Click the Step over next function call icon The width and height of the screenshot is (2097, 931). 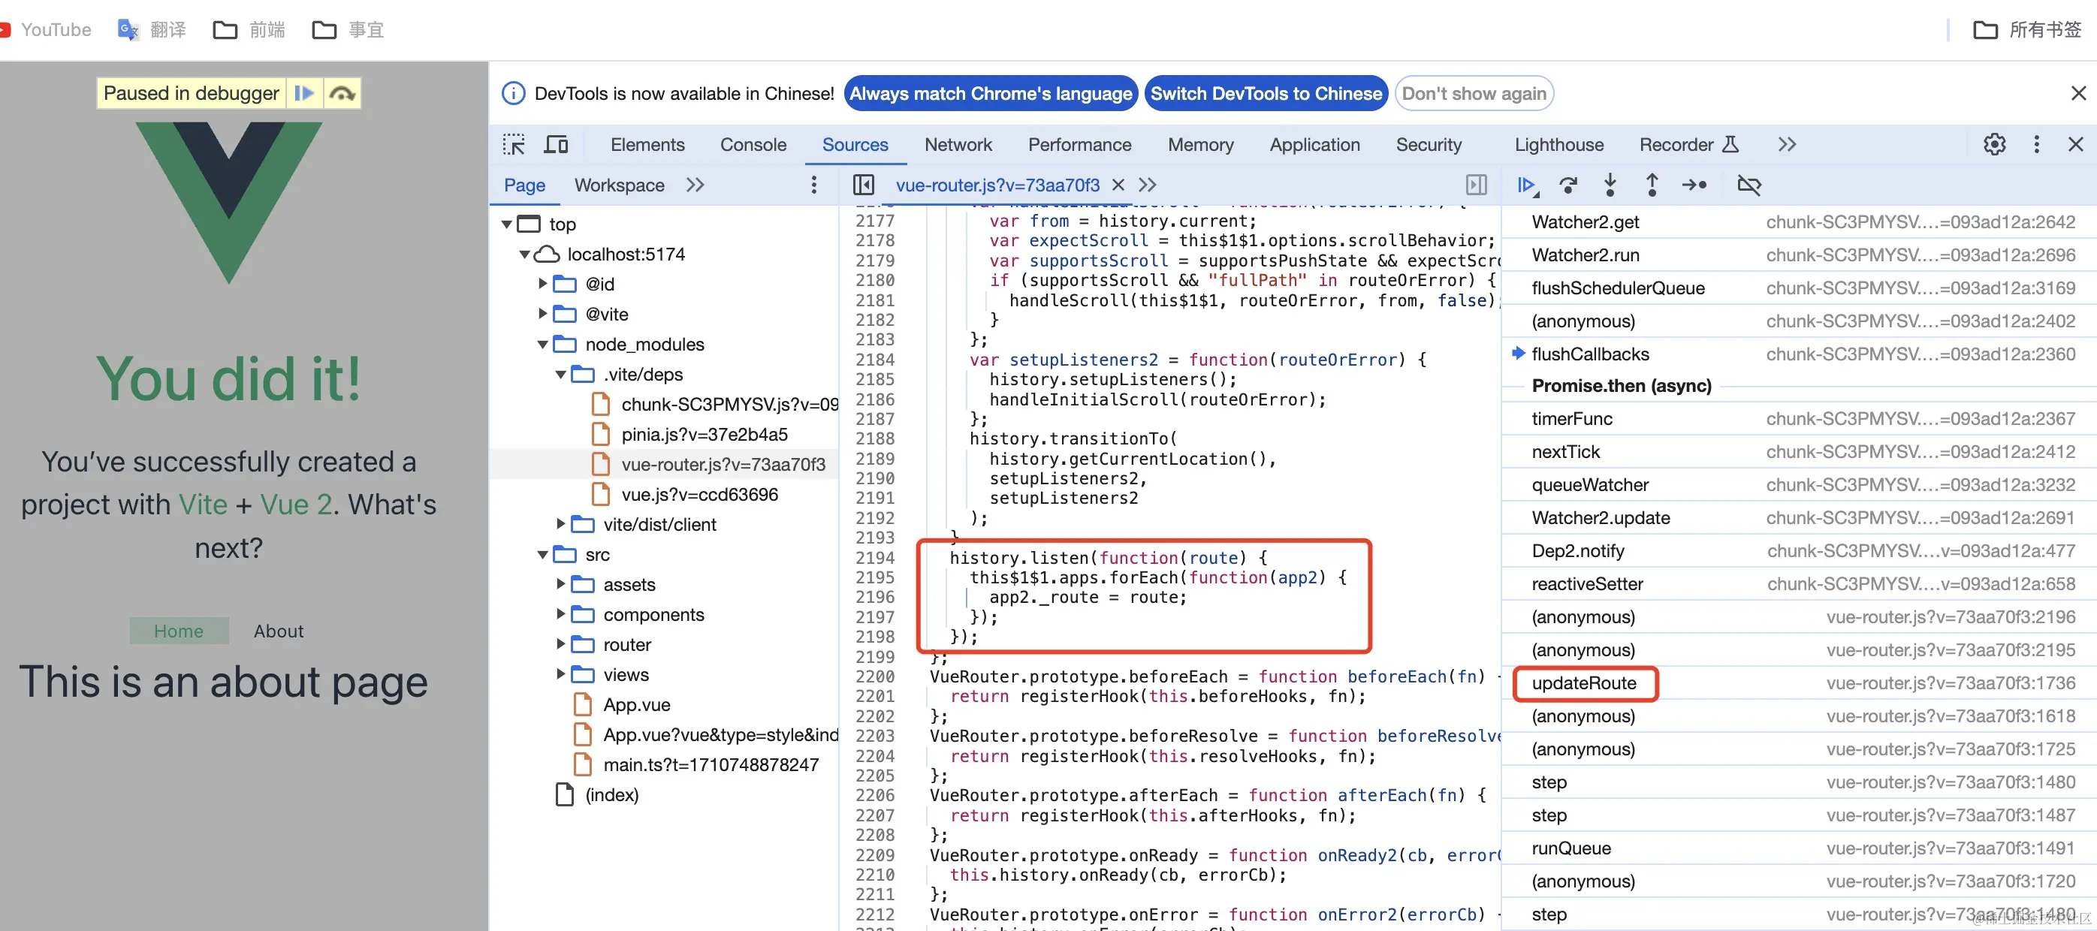pos(1567,185)
